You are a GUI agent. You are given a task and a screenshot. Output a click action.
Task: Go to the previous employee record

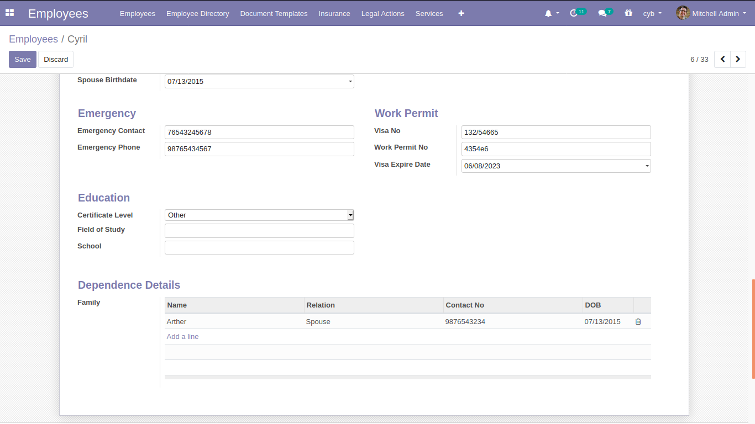point(722,59)
